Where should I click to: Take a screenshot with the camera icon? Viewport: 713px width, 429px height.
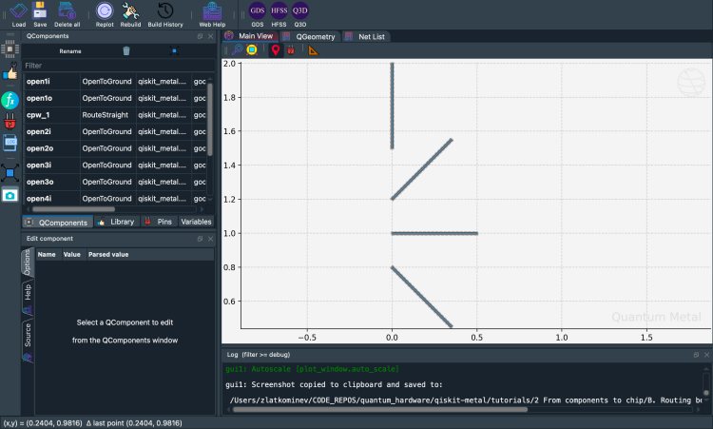coord(10,196)
